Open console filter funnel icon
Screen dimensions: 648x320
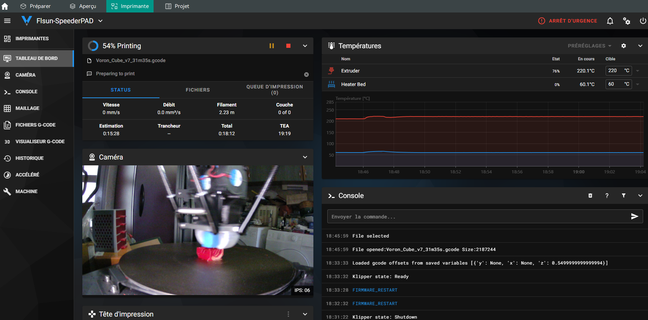coord(624,196)
